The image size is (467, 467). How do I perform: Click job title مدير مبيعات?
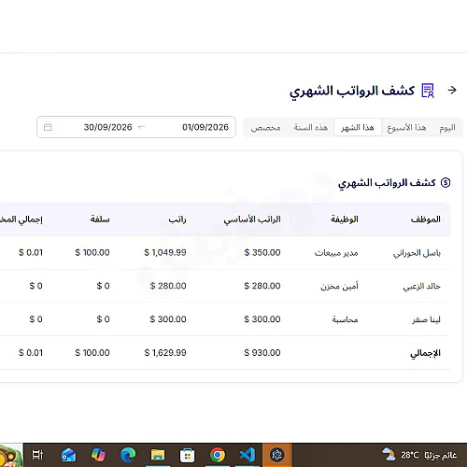point(336,253)
